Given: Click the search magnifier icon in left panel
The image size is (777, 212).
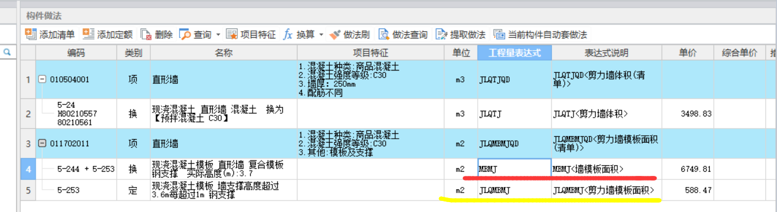Looking at the screenshot, I should coord(8,52).
